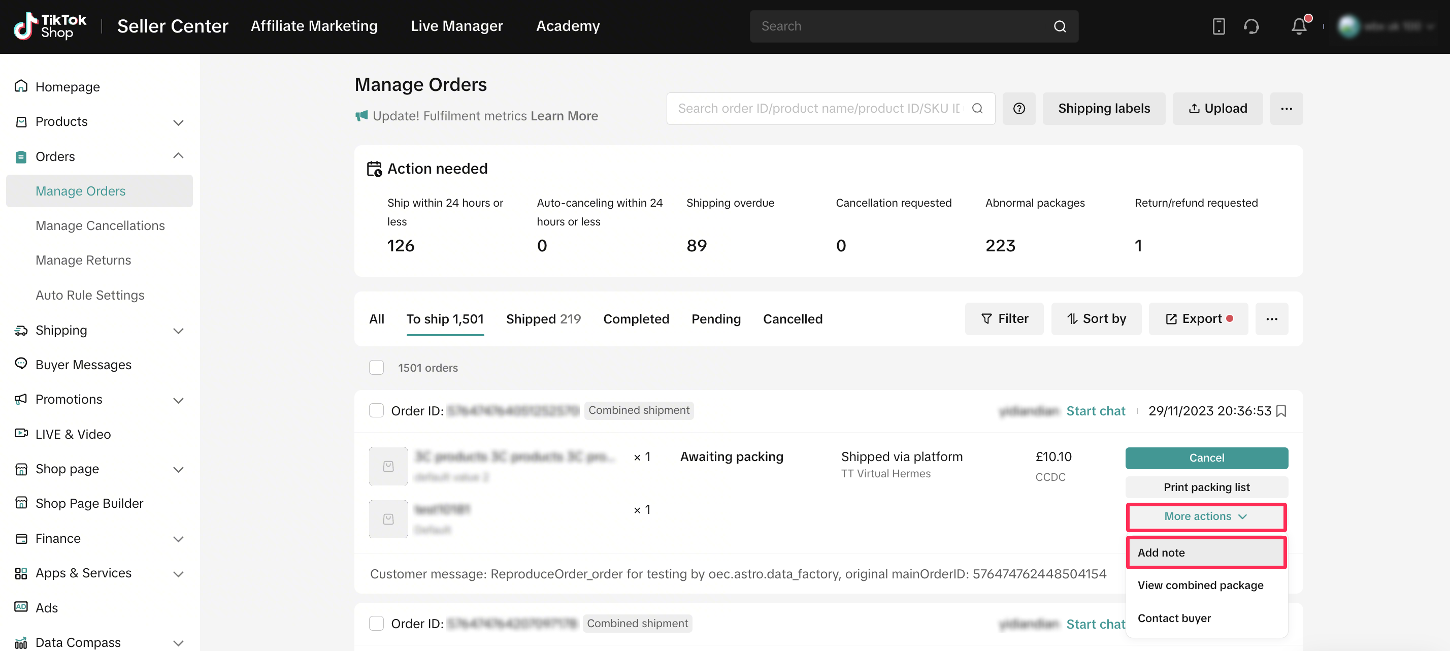Check the second order's checkbox
The image size is (1450, 651).
coord(376,624)
